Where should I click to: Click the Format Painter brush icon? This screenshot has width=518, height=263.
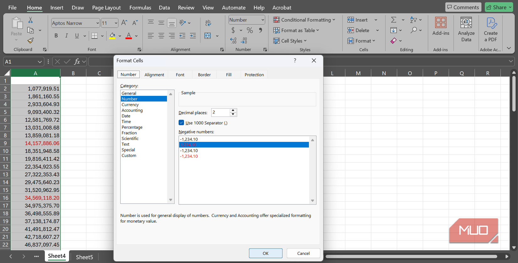(30, 40)
